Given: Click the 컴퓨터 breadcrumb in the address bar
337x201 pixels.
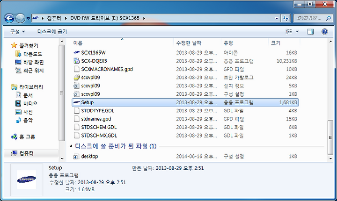Looking at the screenshot, I should [x=54, y=18].
